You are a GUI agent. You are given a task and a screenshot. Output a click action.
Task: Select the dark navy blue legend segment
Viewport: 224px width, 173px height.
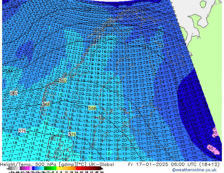[33, 168]
